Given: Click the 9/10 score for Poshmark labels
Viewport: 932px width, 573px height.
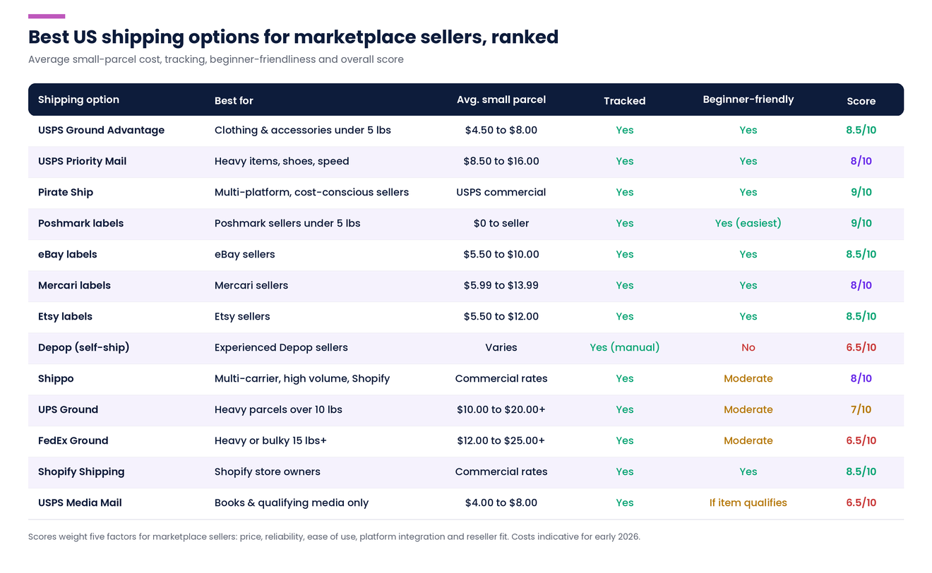Looking at the screenshot, I should coord(861,223).
